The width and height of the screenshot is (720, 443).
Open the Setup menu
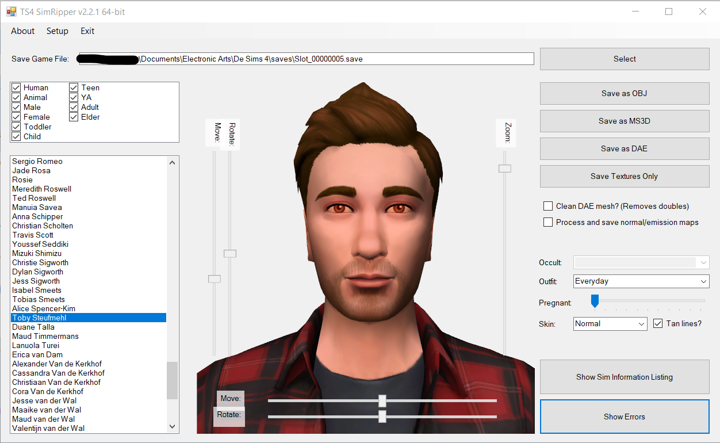pyautogui.click(x=57, y=31)
